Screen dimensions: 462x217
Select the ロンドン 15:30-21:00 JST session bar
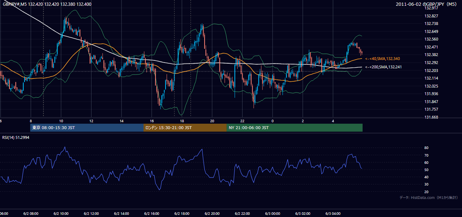tap(185, 128)
